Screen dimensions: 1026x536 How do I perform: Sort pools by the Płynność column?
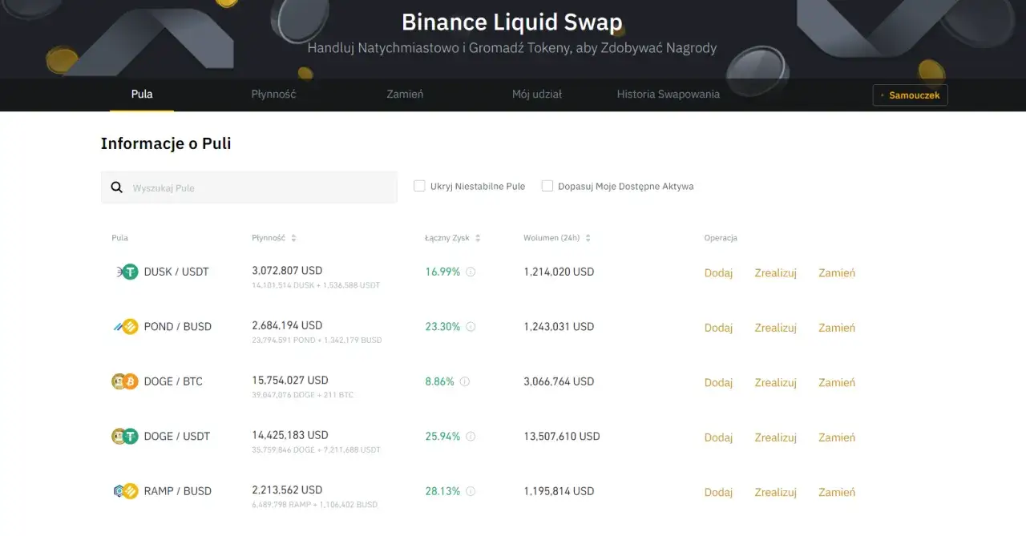tap(295, 237)
